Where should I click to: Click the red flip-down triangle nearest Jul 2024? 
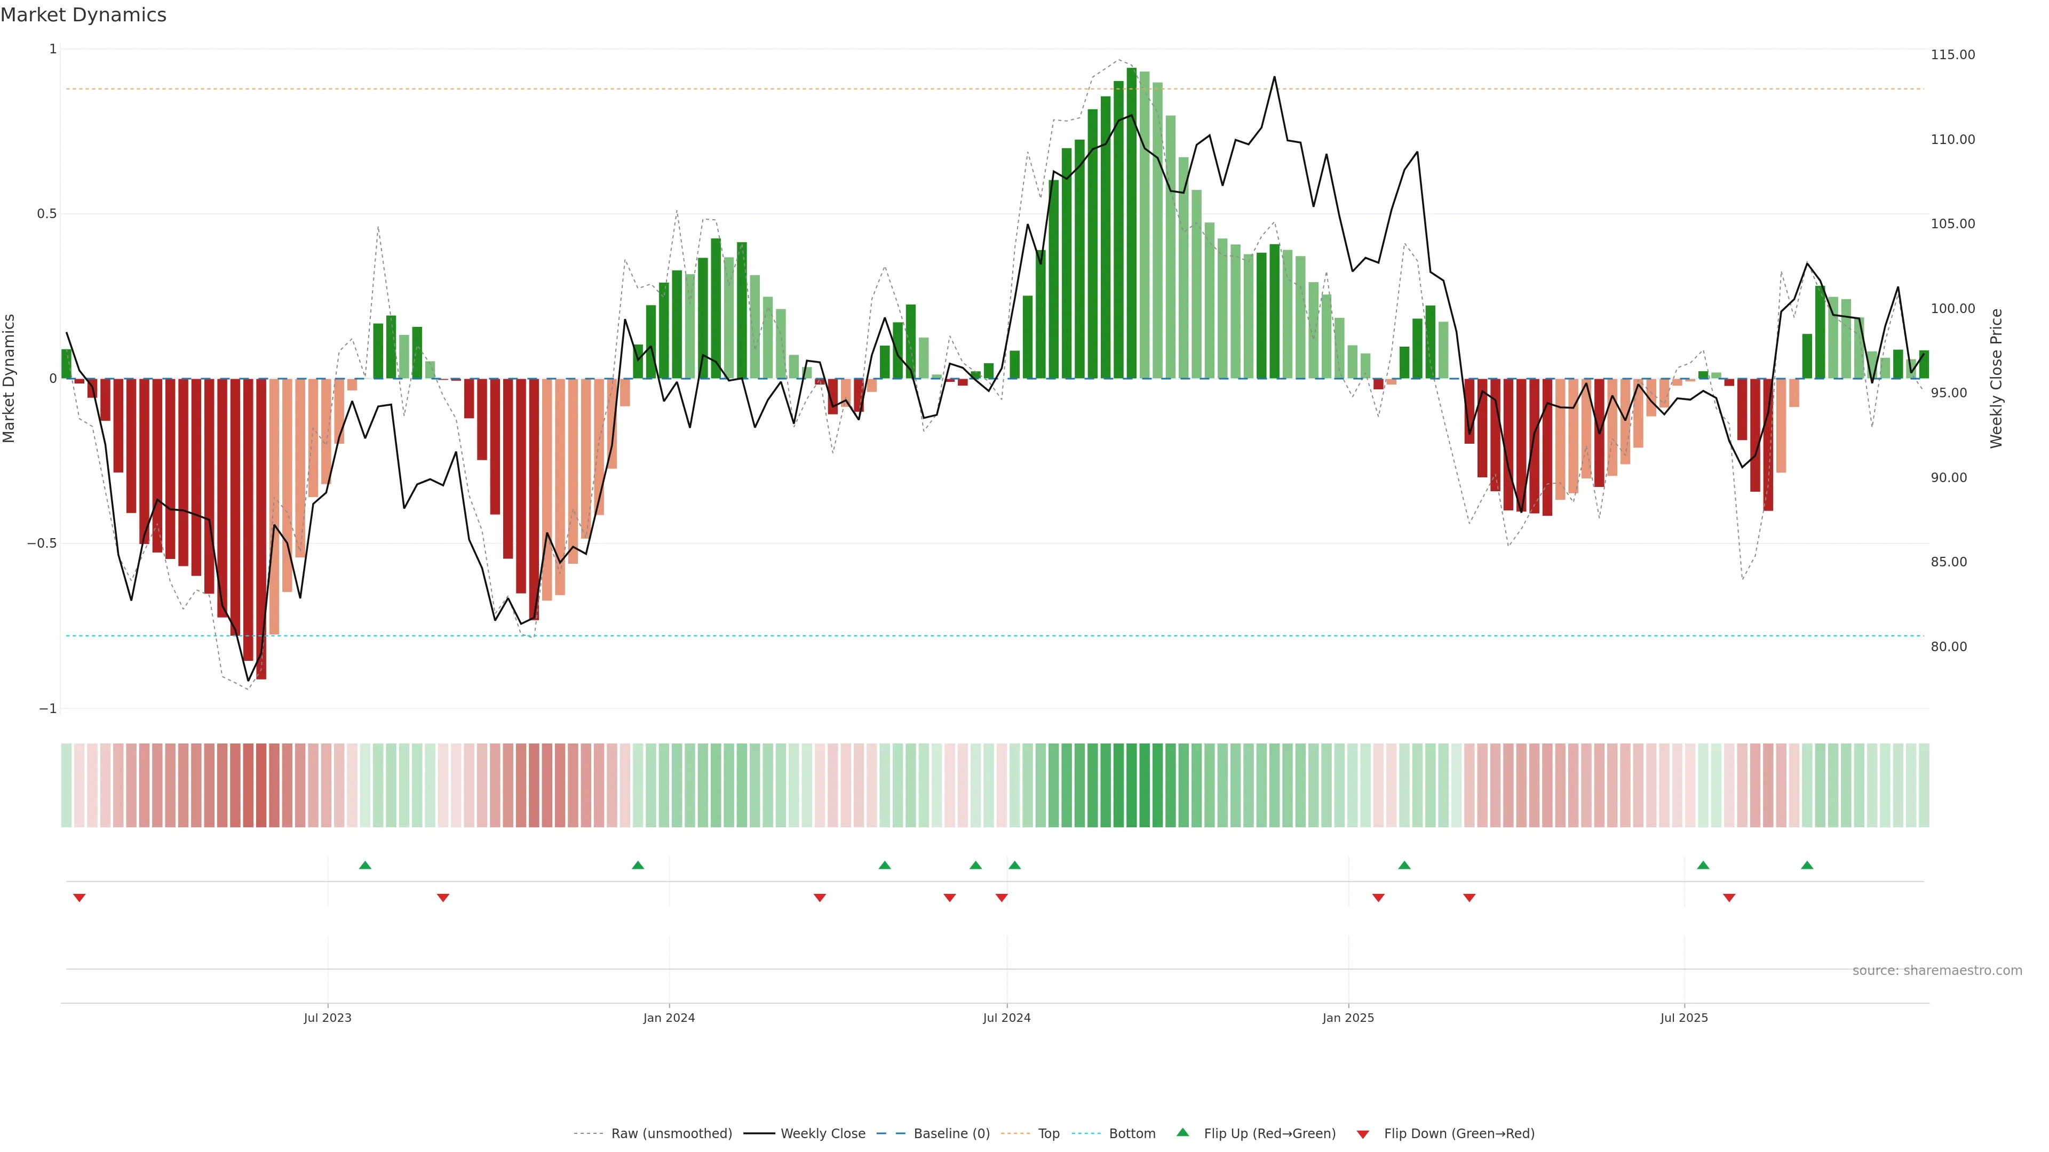1002,898
